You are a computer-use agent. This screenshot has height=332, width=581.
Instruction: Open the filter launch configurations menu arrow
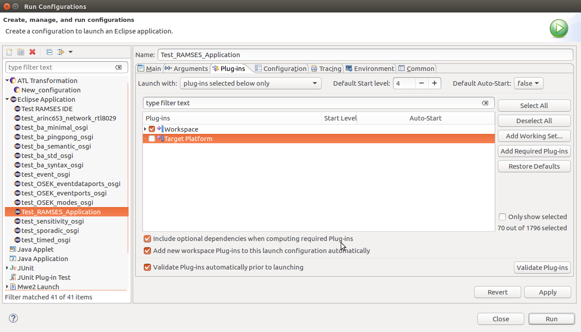pos(71,52)
